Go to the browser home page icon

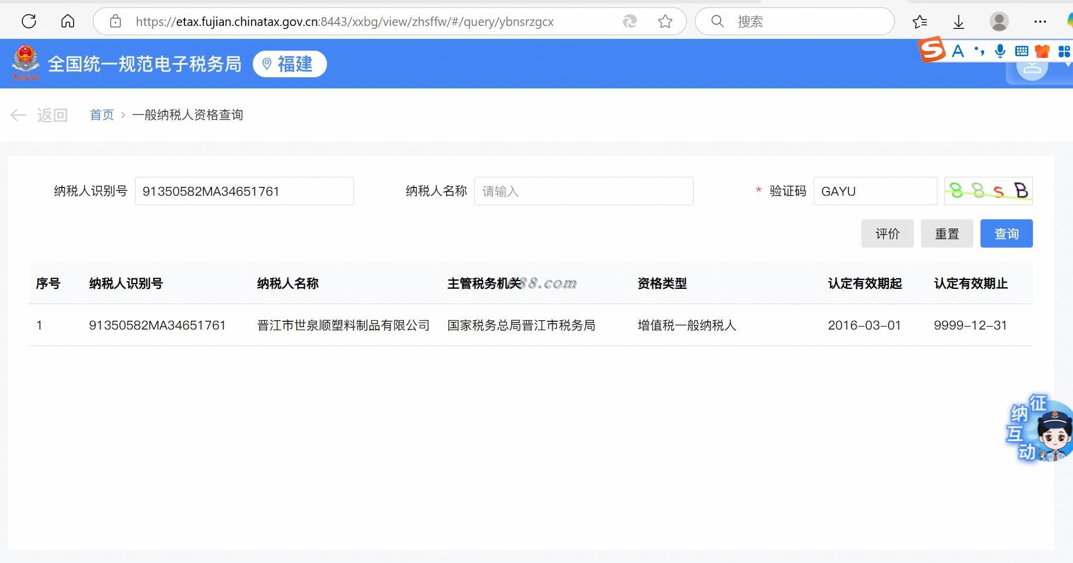click(x=68, y=22)
